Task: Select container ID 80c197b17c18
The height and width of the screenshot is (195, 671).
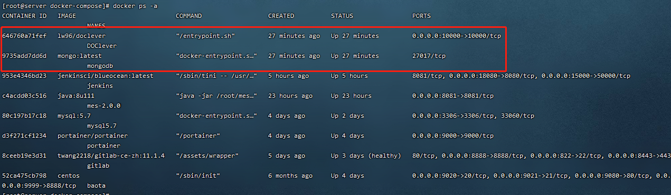Action: (24, 116)
